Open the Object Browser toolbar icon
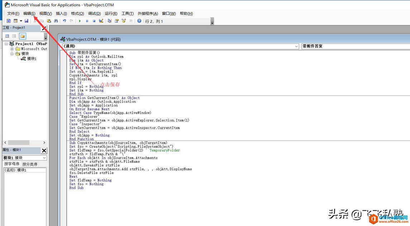The height and width of the screenshot is (226, 410). [x=124, y=21]
